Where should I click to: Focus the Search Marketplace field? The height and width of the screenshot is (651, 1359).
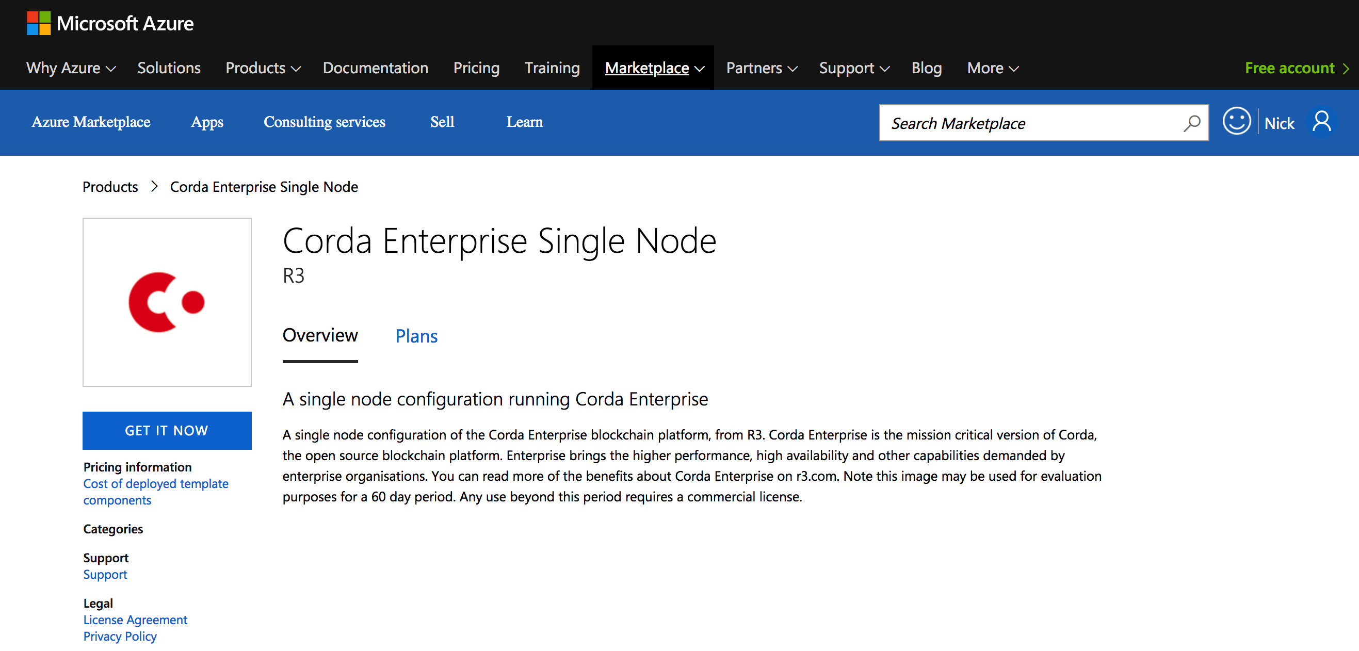point(1044,123)
